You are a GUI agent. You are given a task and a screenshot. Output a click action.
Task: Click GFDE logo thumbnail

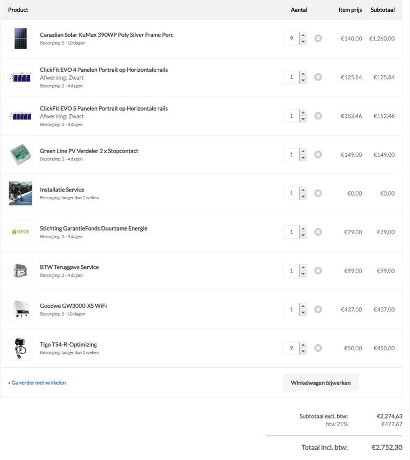point(20,232)
